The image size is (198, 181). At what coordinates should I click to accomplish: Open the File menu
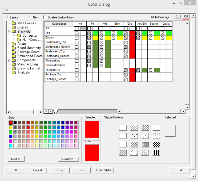click(6, 10)
